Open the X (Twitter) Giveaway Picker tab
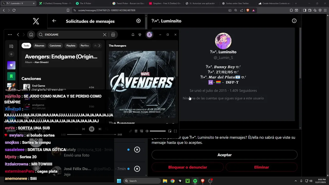Image resolution: width=329 pixels, height=185 pixels. click(55, 3)
